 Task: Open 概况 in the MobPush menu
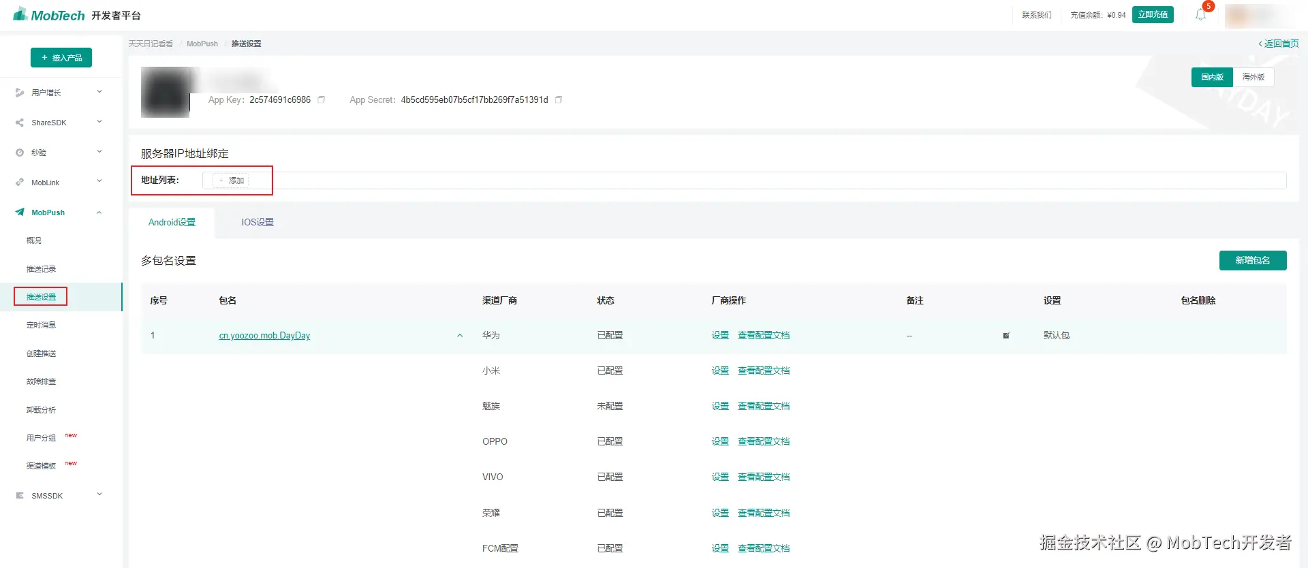click(34, 240)
